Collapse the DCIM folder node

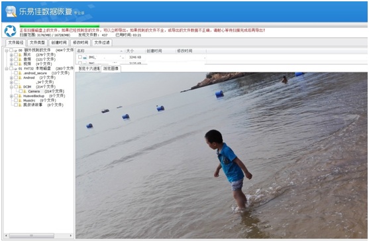tap(11, 87)
